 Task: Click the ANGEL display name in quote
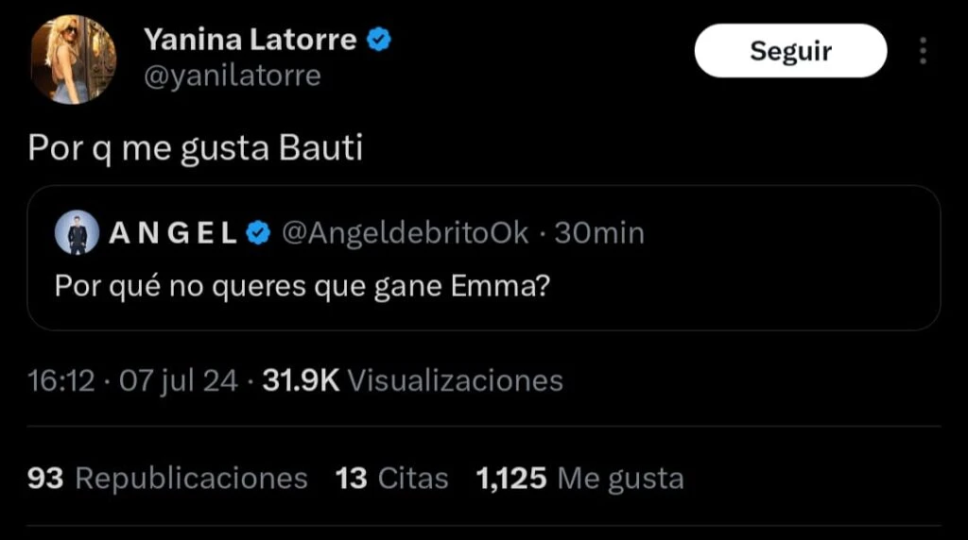click(x=174, y=233)
